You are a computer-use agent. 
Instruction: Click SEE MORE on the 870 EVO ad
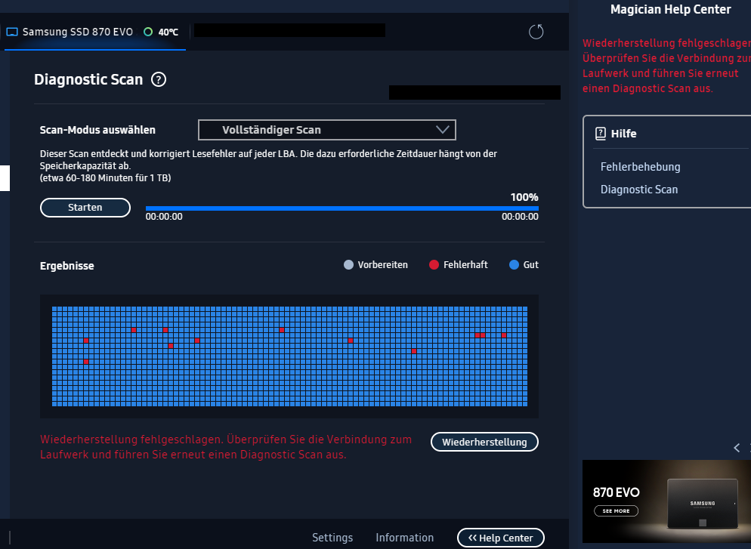point(616,510)
